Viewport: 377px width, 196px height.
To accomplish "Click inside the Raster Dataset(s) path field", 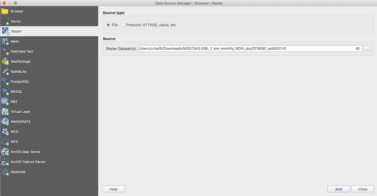I will (x=250, y=48).
